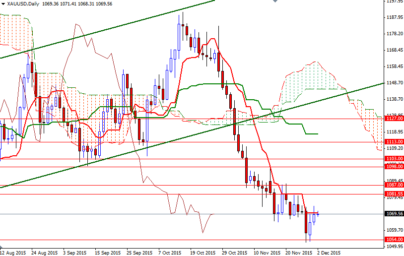Click 1187.95 on the price scale
404x256 pixels.
pyautogui.click(x=395, y=17)
